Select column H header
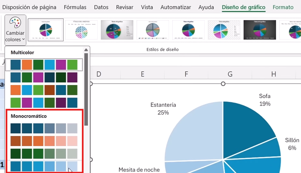This screenshot has height=173, width=301. [x=274, y=74]
